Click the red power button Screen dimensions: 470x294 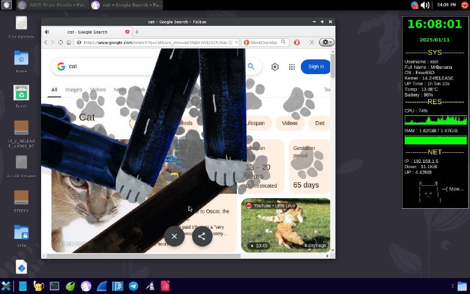[464, 5]
